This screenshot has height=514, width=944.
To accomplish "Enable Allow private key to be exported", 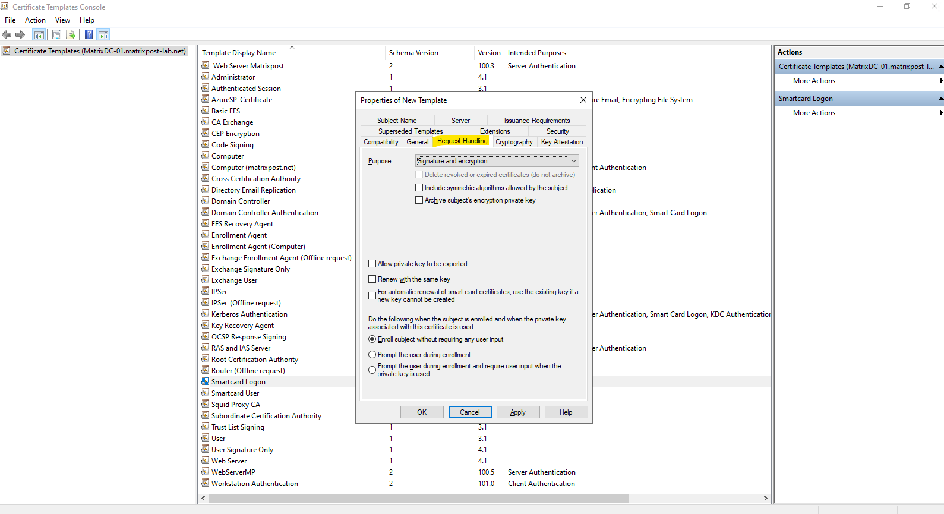I will pos(372,264).
